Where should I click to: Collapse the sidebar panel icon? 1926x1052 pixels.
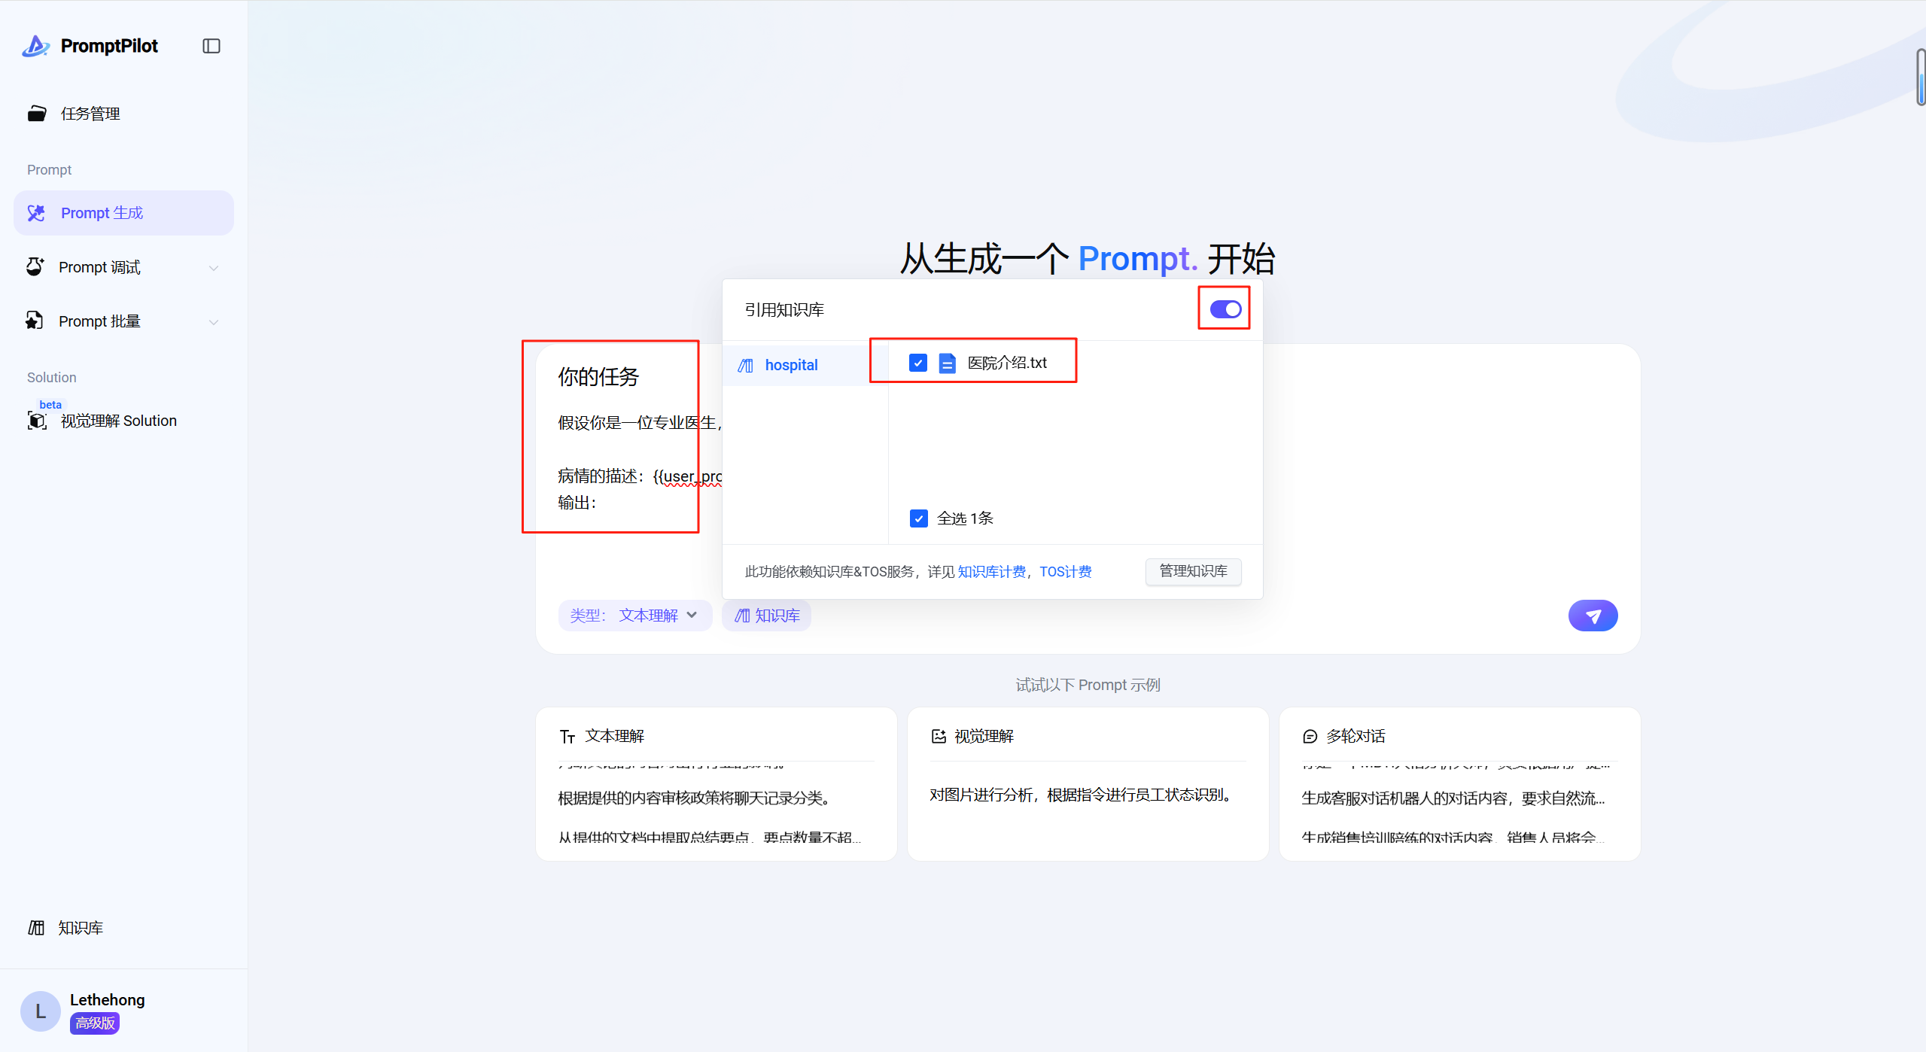[x=211, y=46]
